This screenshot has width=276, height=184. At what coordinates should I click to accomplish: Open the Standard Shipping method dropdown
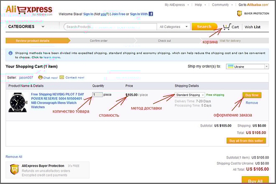(x=190, y=95)
